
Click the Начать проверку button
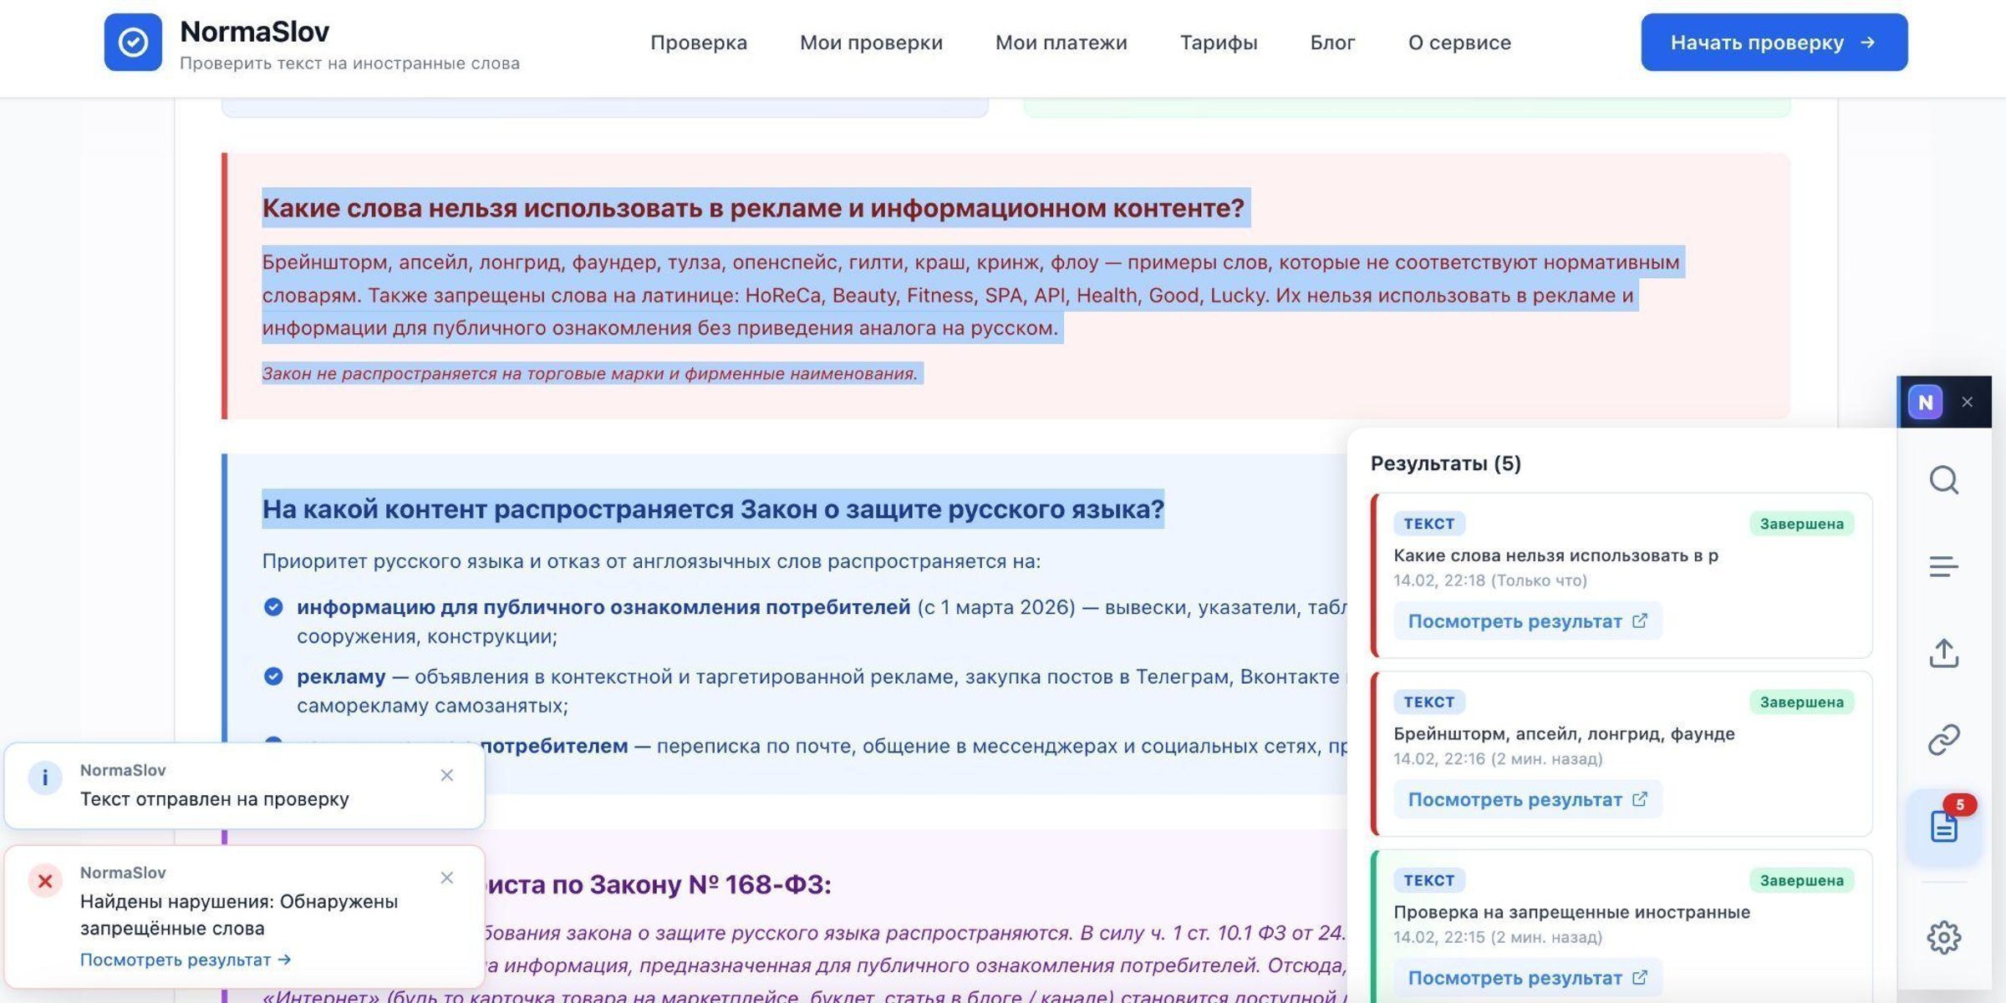[x=1774, y=43]
